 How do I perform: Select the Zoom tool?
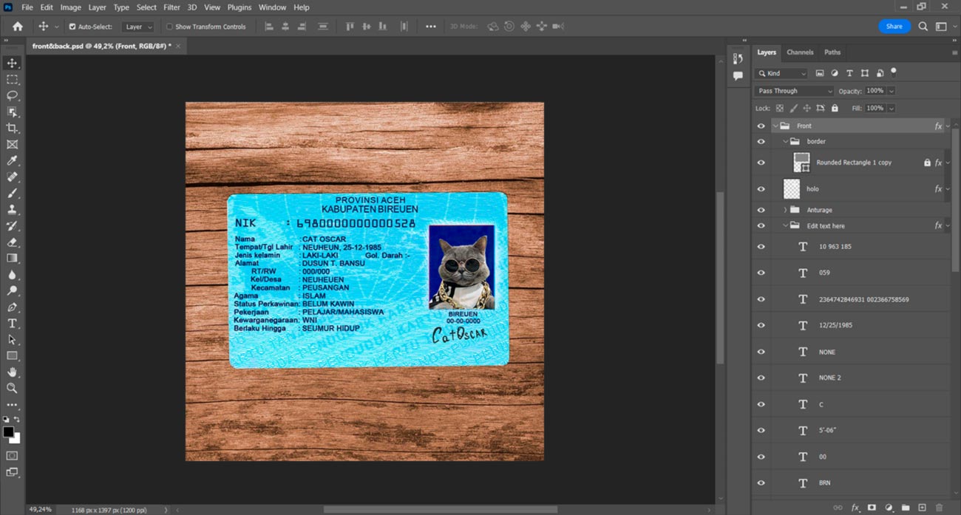tap(12, 388)
